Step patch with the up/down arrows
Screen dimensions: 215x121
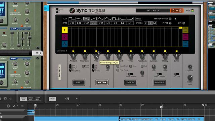coord(173,10)
